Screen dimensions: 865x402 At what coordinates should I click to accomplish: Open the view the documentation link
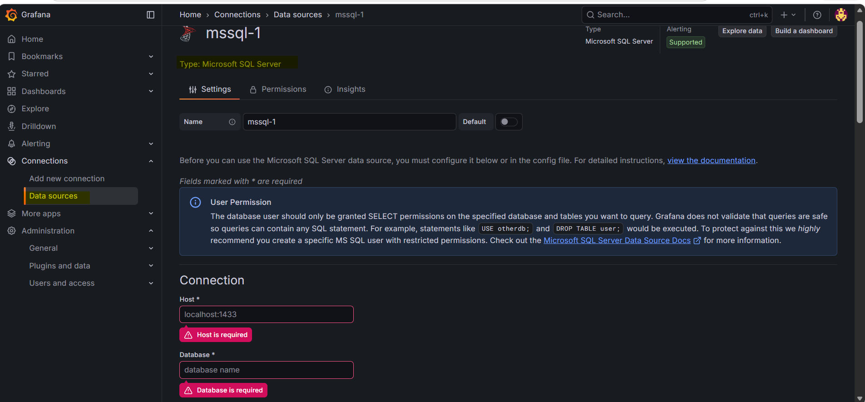point(711,160)
